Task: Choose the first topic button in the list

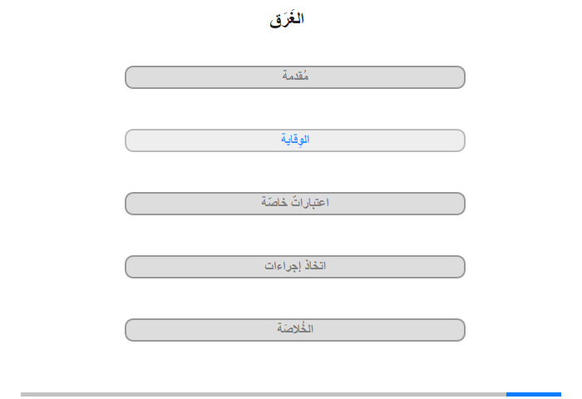Action: 294,77
